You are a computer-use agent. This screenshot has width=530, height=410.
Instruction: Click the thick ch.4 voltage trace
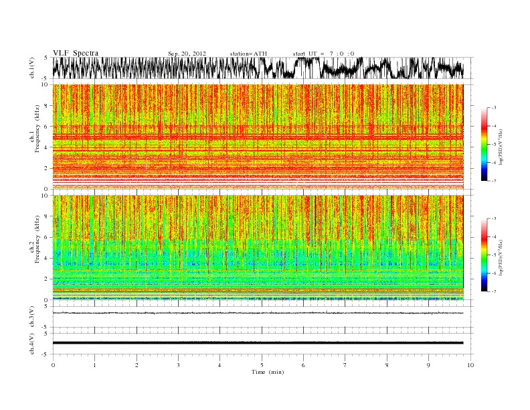point(258,343)
